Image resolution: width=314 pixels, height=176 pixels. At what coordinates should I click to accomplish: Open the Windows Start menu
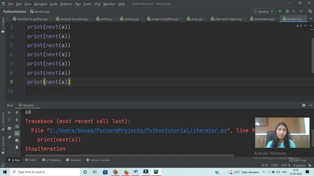[5, 172]
